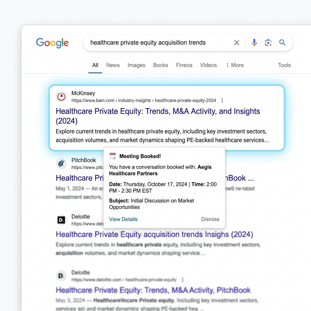This screenshot has width=311, height=311.
Task: Click the PitchBook result favicon
Action: [61, 164]
